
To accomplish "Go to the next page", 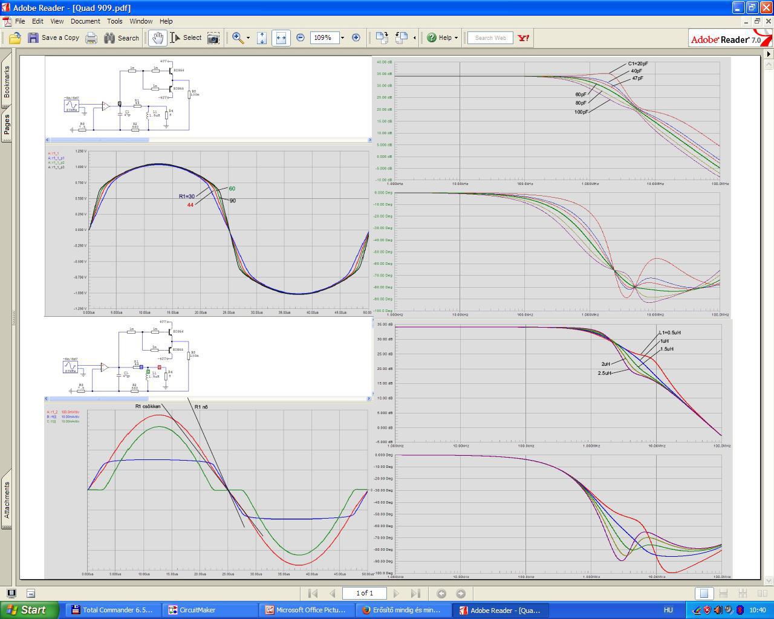I will [x=396, y=594].
